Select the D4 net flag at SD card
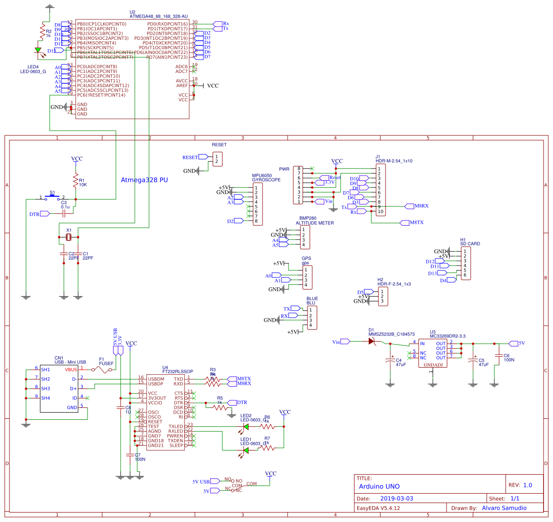553x522 pixels. point(452,280)
